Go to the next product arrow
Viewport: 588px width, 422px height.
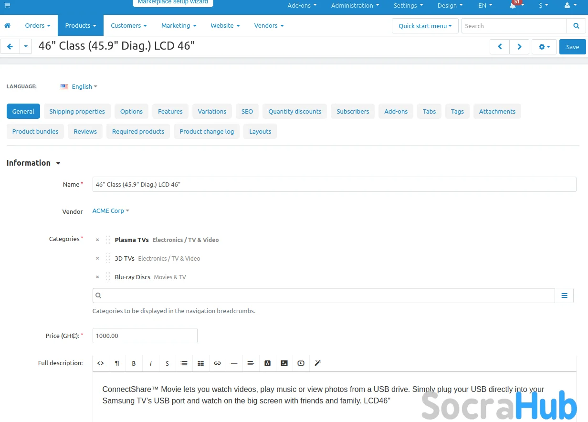point(519,47)
